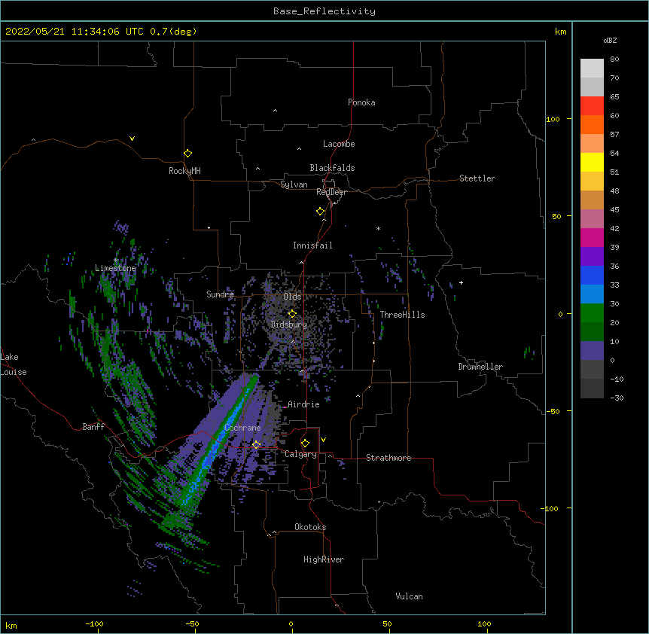Click the Sundre city label
649x634 pixels.
pos(220,294)
